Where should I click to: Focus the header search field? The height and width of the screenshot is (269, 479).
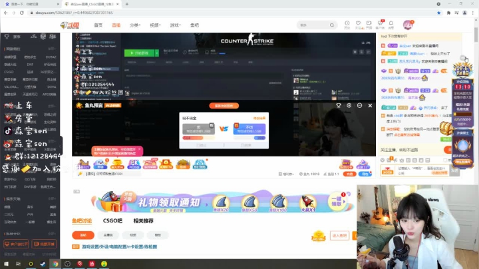tap(313, 25)
